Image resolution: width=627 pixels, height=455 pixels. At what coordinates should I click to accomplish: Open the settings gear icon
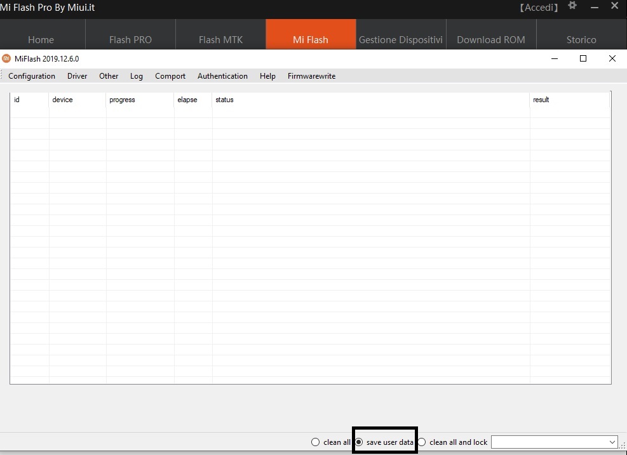[x=572, y=5]
